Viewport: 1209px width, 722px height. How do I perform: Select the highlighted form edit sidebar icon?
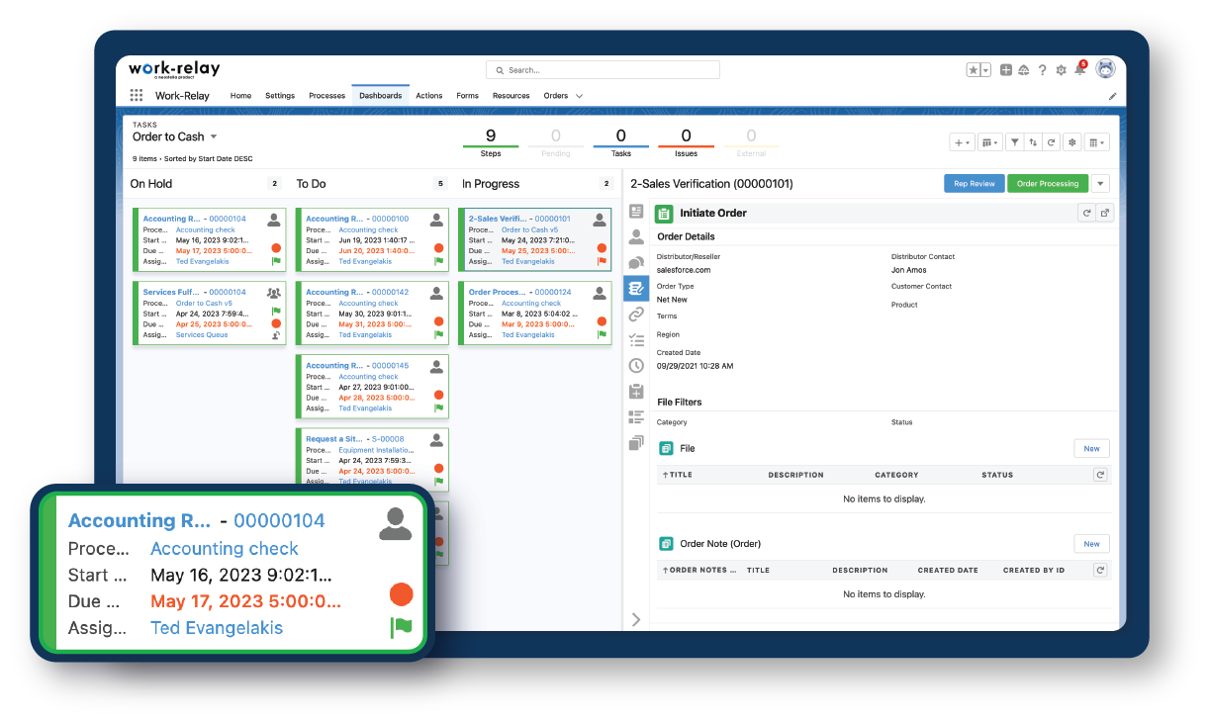pos(636,289)
